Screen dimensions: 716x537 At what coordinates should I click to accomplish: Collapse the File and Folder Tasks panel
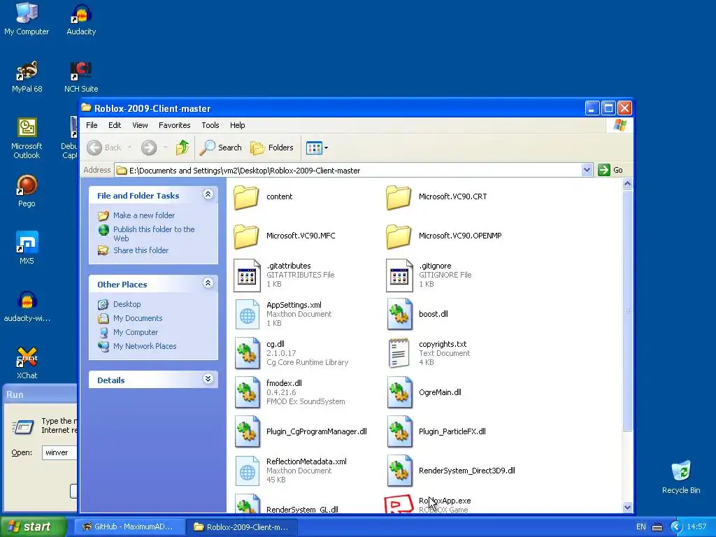click(208, 194)
